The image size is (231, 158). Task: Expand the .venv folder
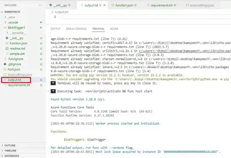12,17
